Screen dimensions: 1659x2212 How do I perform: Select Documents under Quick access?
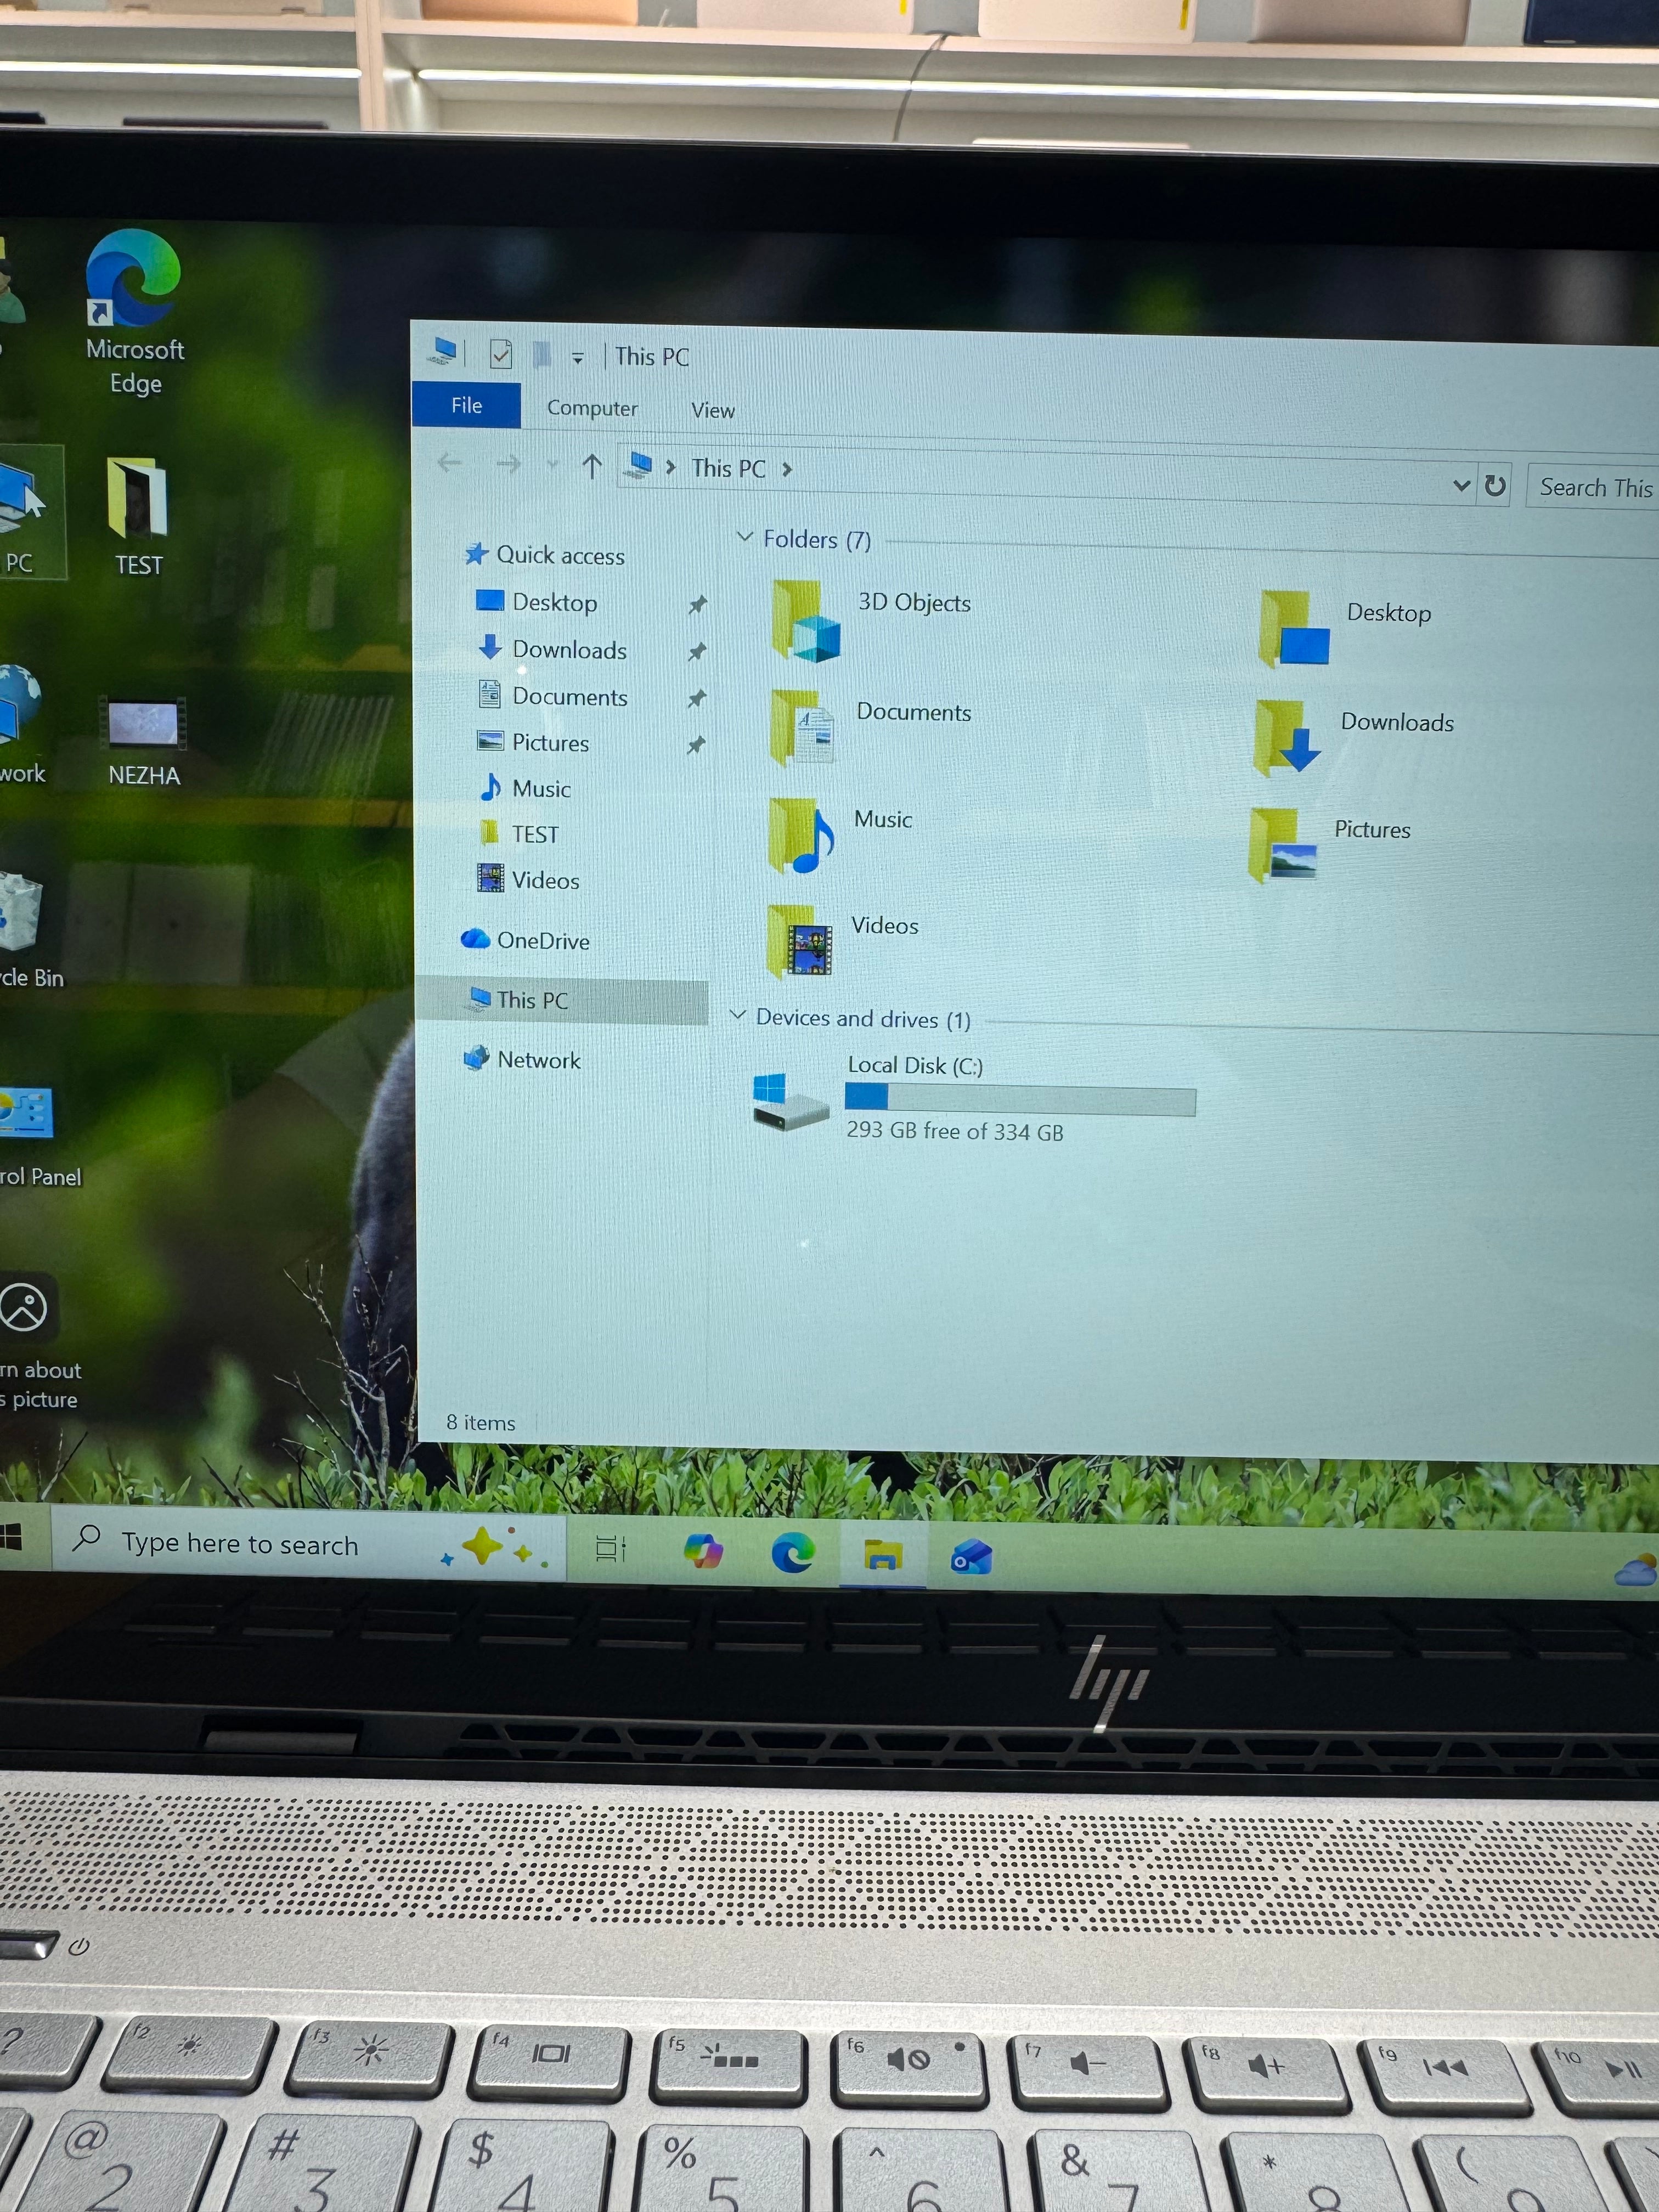pos(553,695)
